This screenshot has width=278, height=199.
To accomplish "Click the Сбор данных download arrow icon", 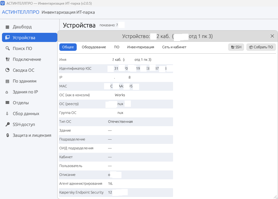I will coord(7,114).
